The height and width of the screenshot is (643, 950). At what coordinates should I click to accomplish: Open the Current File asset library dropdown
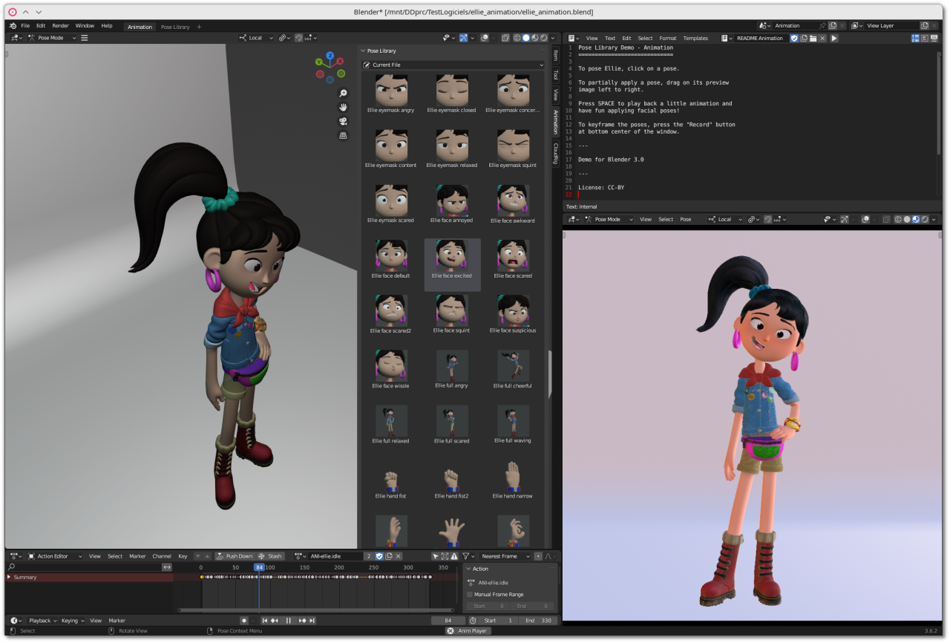point(453,65)
